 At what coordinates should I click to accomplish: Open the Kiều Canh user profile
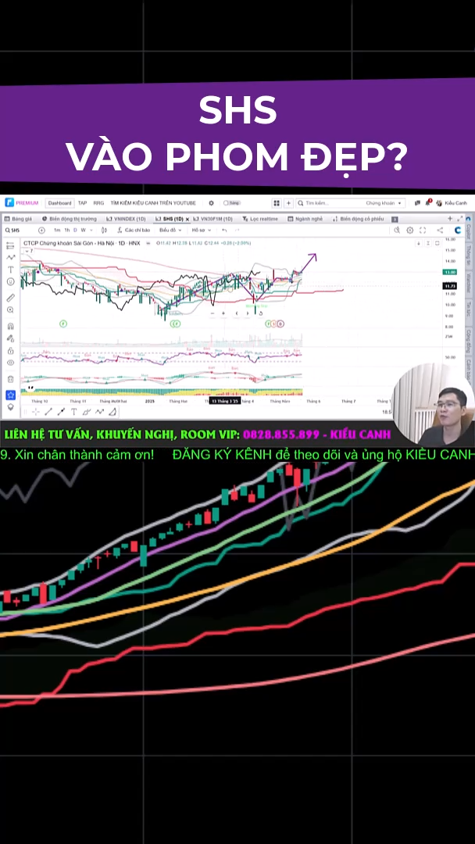tap(452, 203)
